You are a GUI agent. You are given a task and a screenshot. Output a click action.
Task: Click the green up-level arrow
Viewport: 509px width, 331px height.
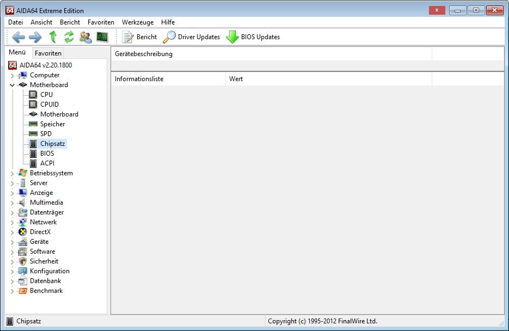click(53, 37)
